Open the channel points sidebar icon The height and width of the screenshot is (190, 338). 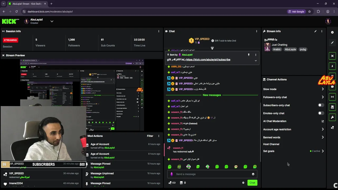click(332, 127)
